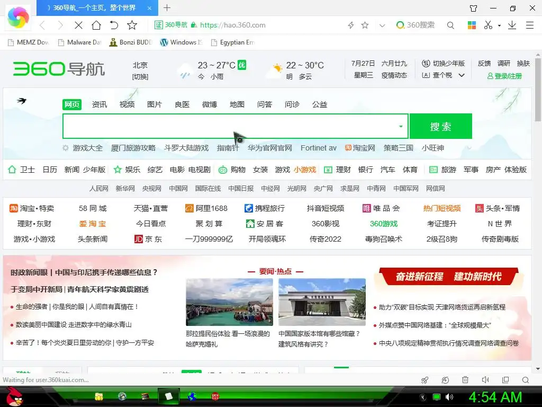Screen dimensions: 542x407
Task: Open 淘宝·特卖 site link
Action: click(x=32, y=208)
